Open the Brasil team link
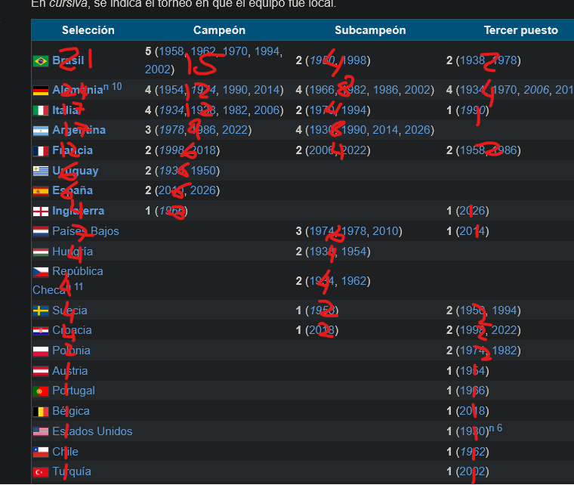Screen dimensions: 574x485 tap(68, 60)
